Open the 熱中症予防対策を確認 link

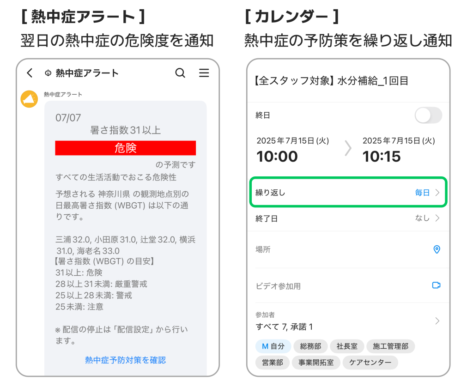125,360
